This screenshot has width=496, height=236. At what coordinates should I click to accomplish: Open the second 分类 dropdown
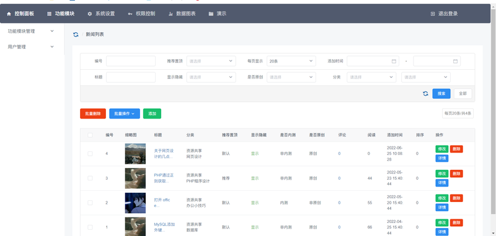[426, 77]
